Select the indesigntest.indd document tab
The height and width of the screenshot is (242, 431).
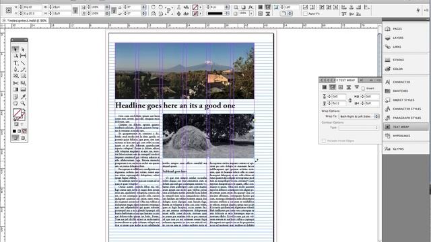pyautogui.click(x=27, y=21)
